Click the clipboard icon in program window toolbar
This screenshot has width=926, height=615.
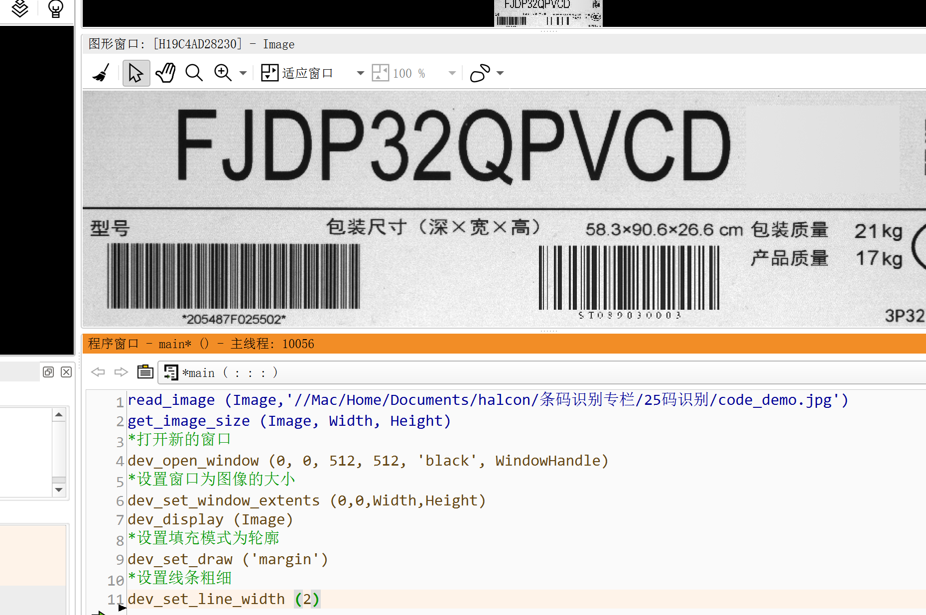coord(145,371)
